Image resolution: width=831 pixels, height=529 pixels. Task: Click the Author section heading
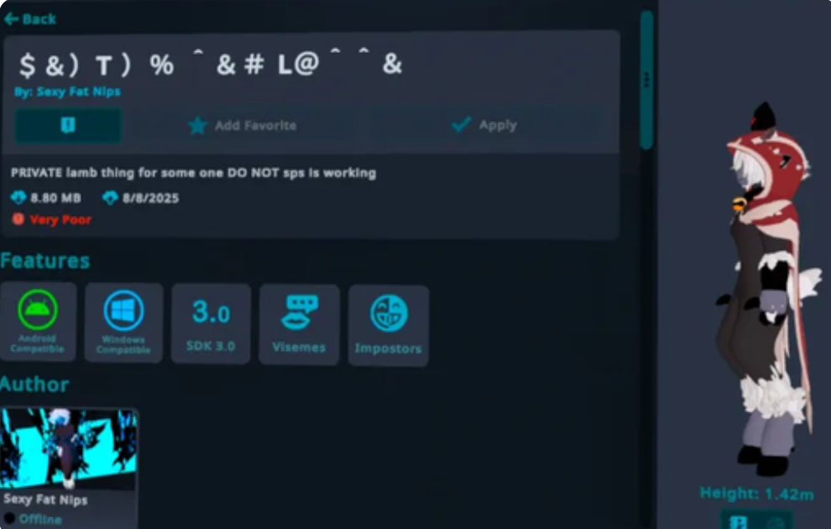coord(34,385)
